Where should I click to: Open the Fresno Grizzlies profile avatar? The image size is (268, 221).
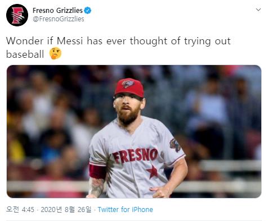pos(17,15)
